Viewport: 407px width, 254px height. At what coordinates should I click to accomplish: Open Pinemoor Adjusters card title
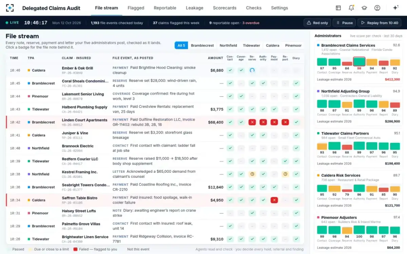click(x=339, y=217)
